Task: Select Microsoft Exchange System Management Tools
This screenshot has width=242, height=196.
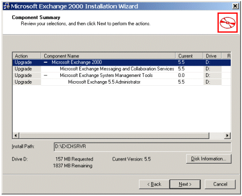Action: click(106, 75)
